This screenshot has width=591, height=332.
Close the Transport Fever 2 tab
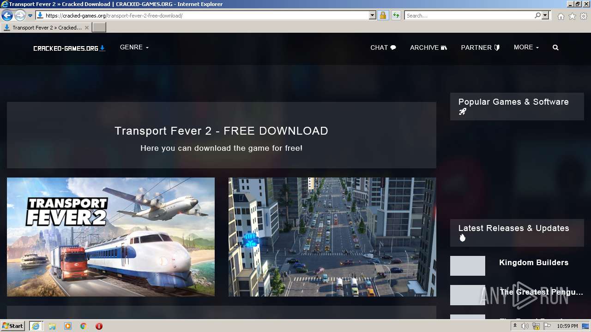[x=86, y=28]
